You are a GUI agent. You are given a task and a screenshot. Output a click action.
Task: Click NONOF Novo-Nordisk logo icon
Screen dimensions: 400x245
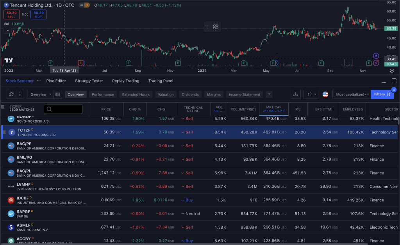pos(11,119)
